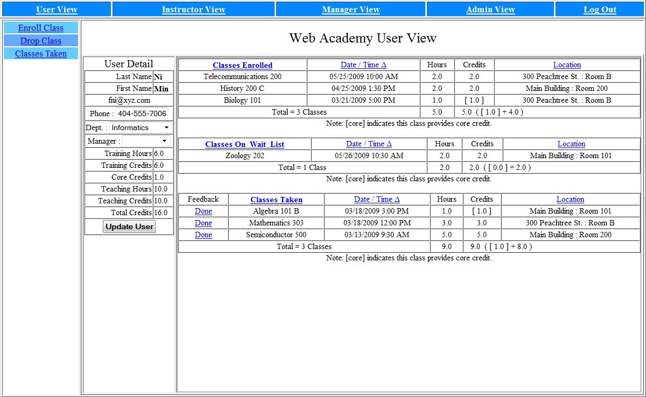Click Classes On Wait List header link
This screenshot has height=397, width=646.
(244, 145)
